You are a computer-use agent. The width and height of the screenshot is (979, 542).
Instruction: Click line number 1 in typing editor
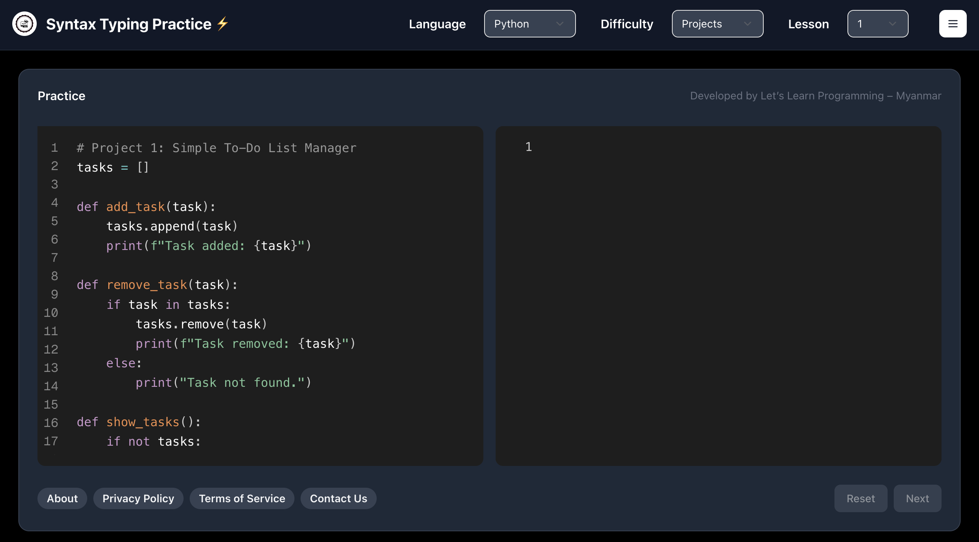tap(529, 147)
